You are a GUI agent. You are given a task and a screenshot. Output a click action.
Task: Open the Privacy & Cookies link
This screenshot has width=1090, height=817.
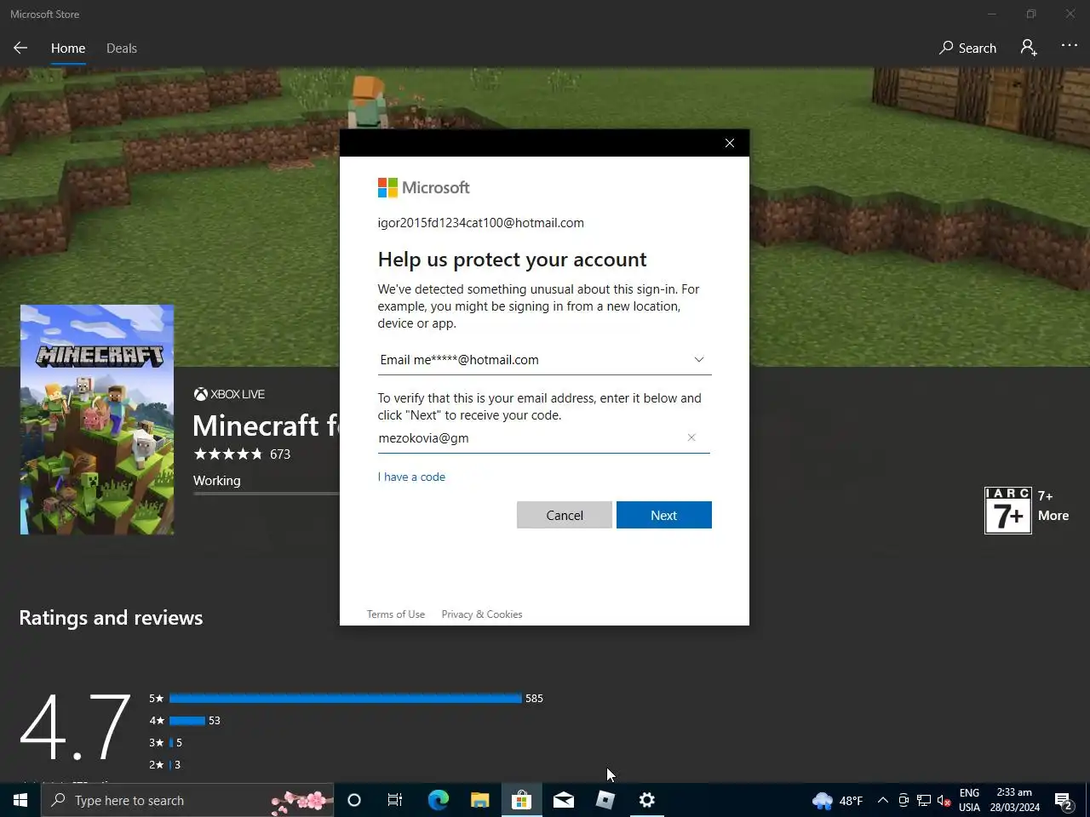[482, 614]
